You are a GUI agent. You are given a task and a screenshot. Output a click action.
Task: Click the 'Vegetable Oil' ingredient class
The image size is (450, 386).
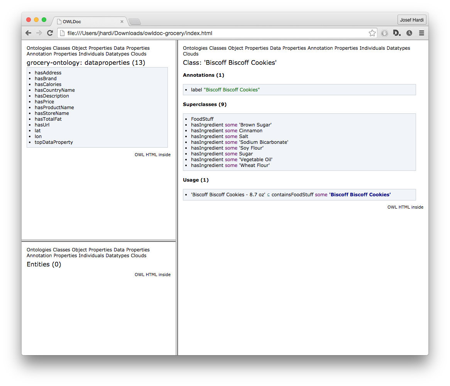coord(256,159)
